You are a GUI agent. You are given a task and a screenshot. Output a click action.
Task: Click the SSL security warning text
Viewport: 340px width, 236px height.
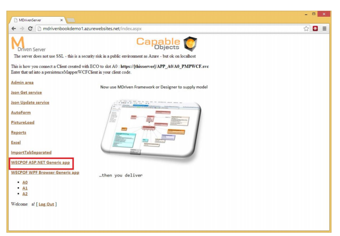point(105,56)
